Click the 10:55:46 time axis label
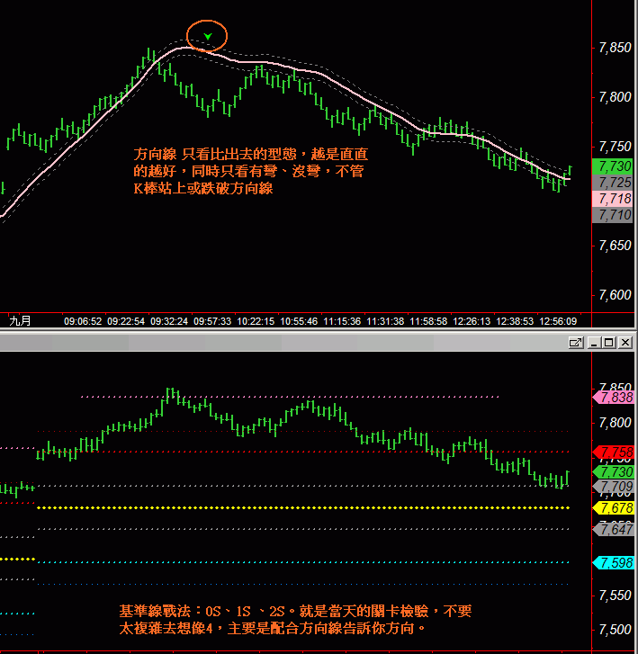This screenshot has width=638, height=654. click(299, 321)
